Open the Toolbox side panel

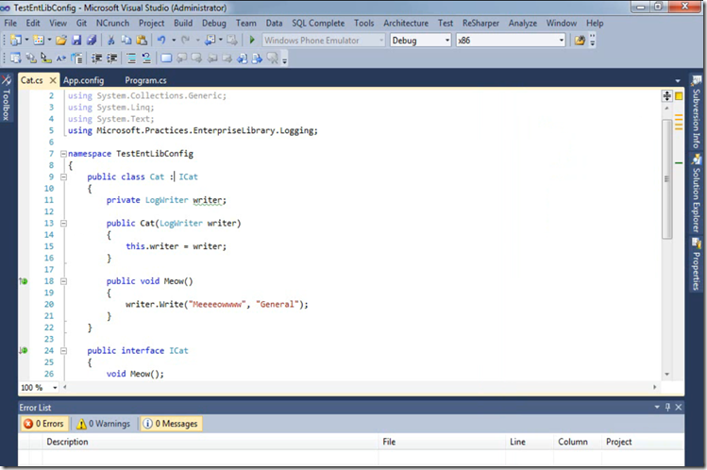pos(7,98)
